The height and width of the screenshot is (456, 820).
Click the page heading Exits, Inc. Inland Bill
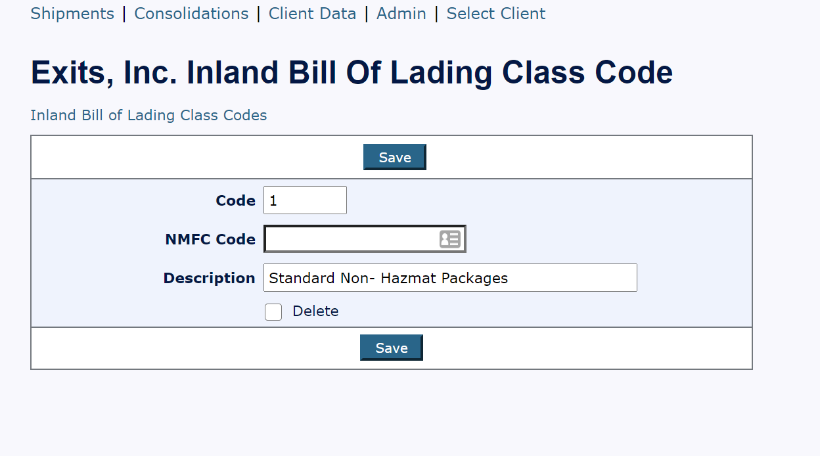click(x=352, y=72)
